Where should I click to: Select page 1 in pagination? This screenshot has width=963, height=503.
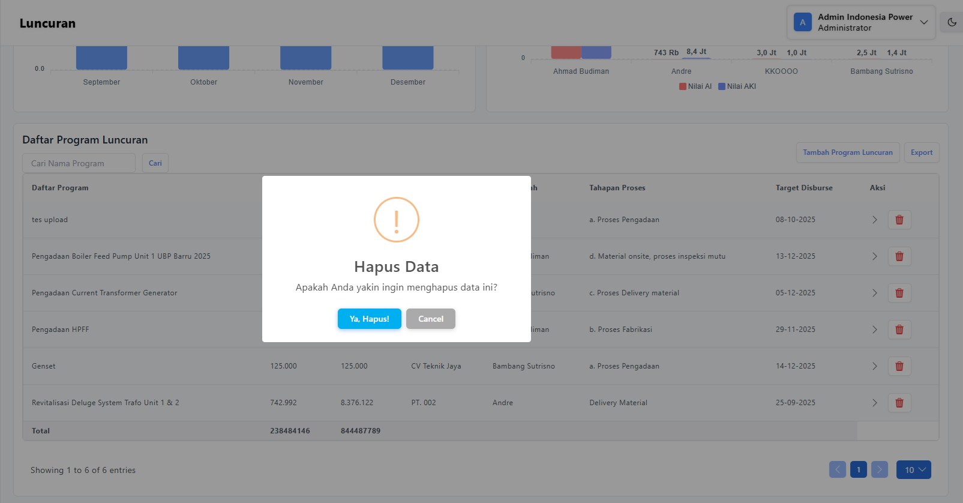tap(858, 469)
